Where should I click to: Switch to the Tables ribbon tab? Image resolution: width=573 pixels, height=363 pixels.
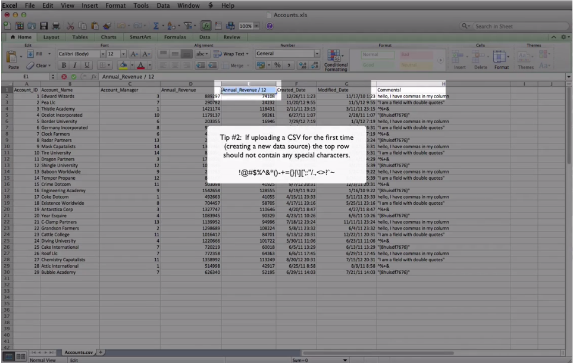coord(80,37)
